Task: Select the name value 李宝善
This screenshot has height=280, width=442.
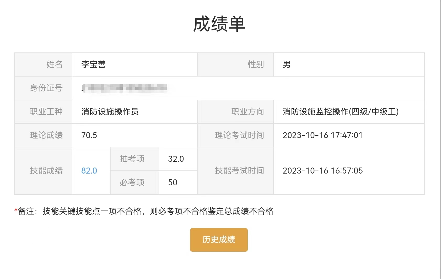Action: [x=93, y=64]
